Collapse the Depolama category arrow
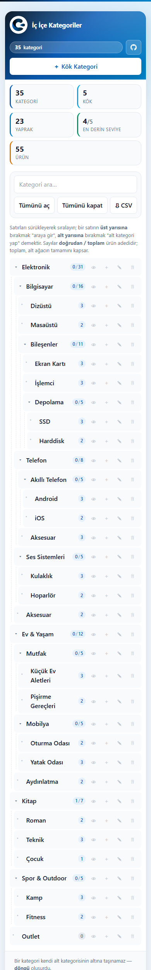 [29, 402]
